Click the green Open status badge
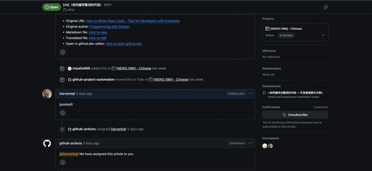This screenshot has width=372, height=171. click(x=52, y=7)
